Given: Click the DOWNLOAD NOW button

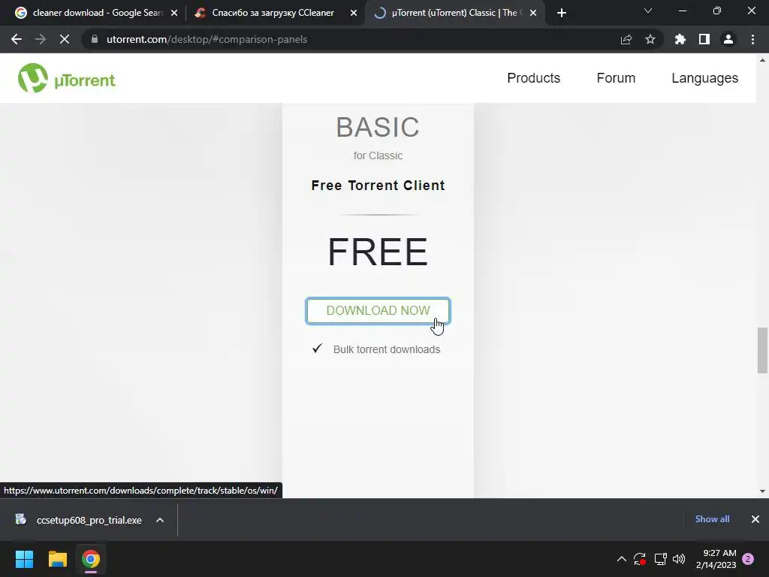Looking at the screenshot, I should click(x=378, y=310).
